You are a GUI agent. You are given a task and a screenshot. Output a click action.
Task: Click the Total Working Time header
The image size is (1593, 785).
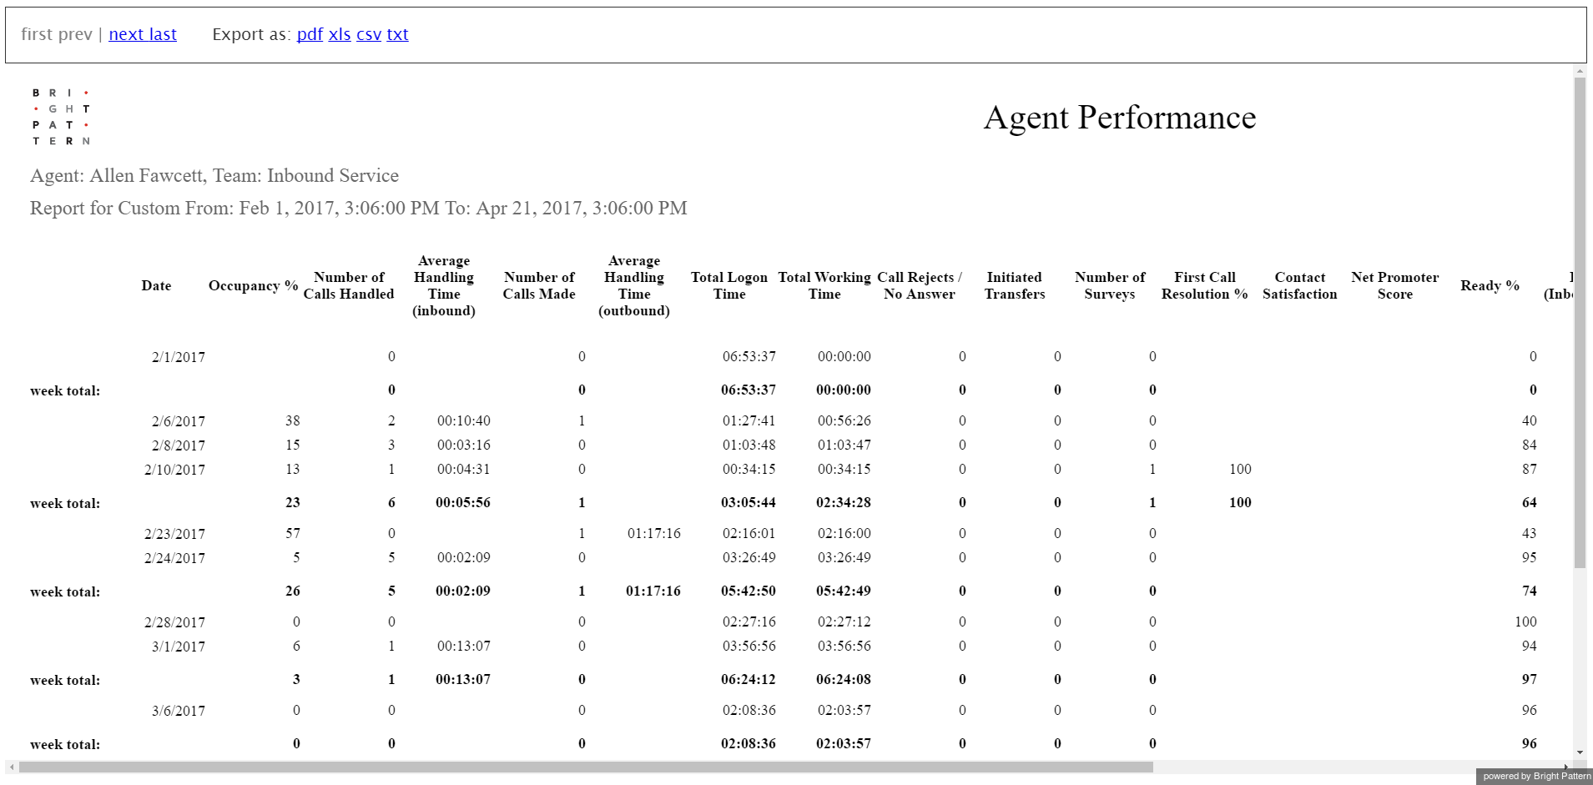824,285
